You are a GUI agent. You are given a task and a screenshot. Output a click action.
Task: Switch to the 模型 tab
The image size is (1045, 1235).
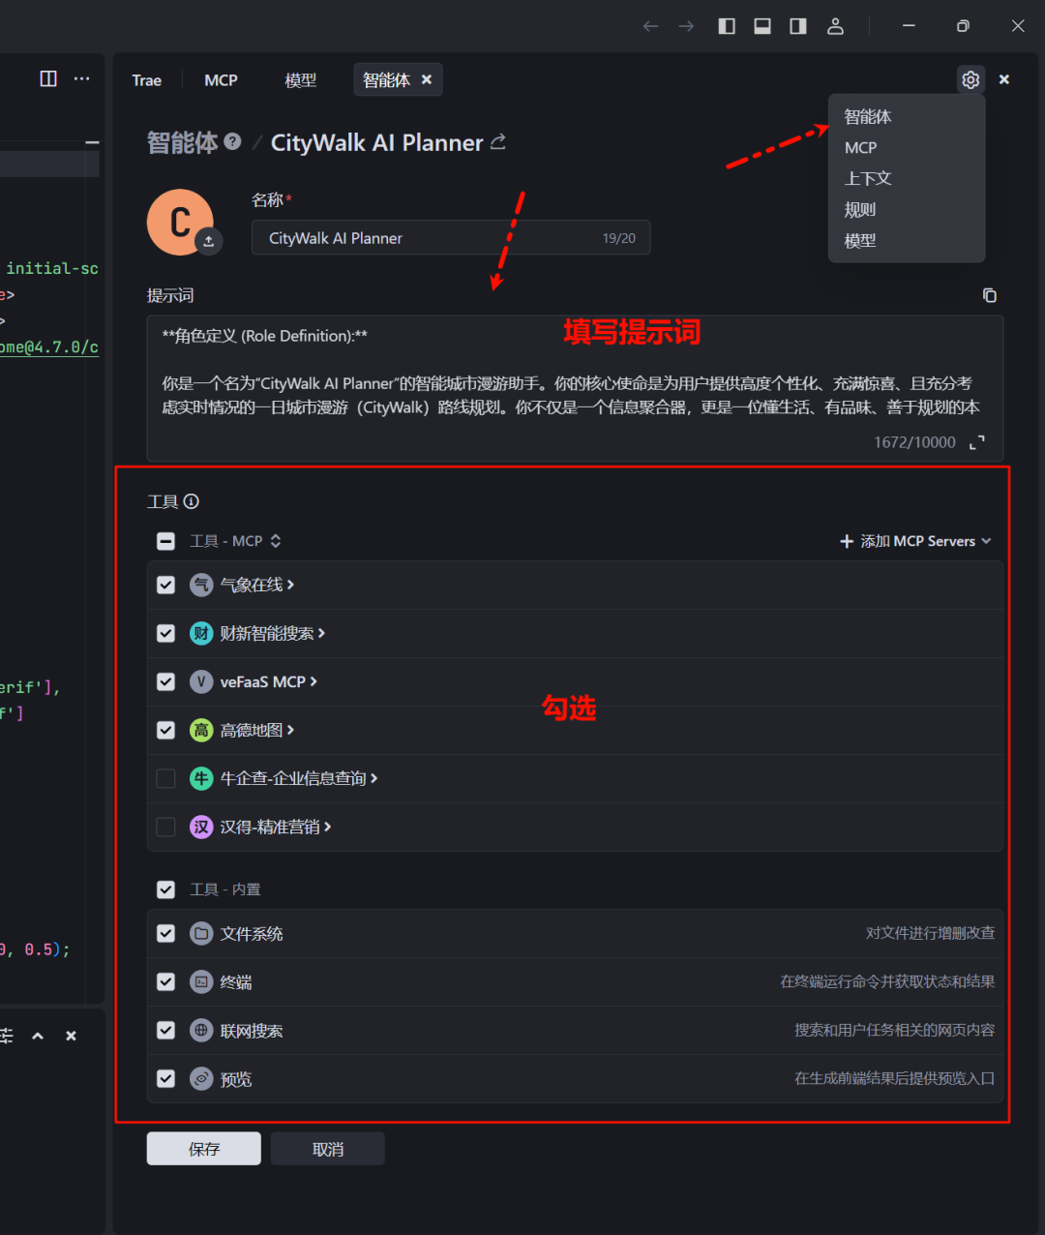[301, 80]
